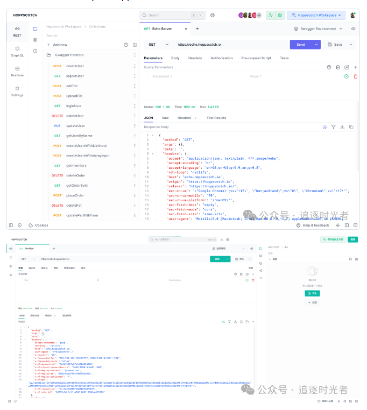Open the Realtime section in upper sidebar
The height and width of the screenshot is (410, 367).
tap(17, 72)
